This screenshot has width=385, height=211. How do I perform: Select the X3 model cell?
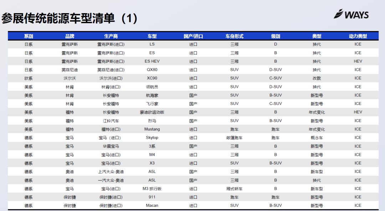(152, 163)
